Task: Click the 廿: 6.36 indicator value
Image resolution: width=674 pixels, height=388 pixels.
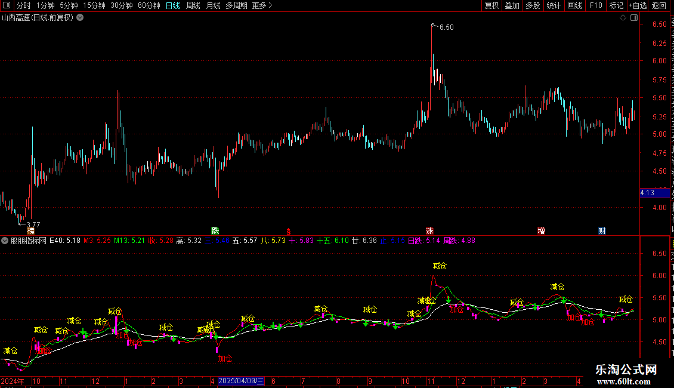Action: click(364, 241)
